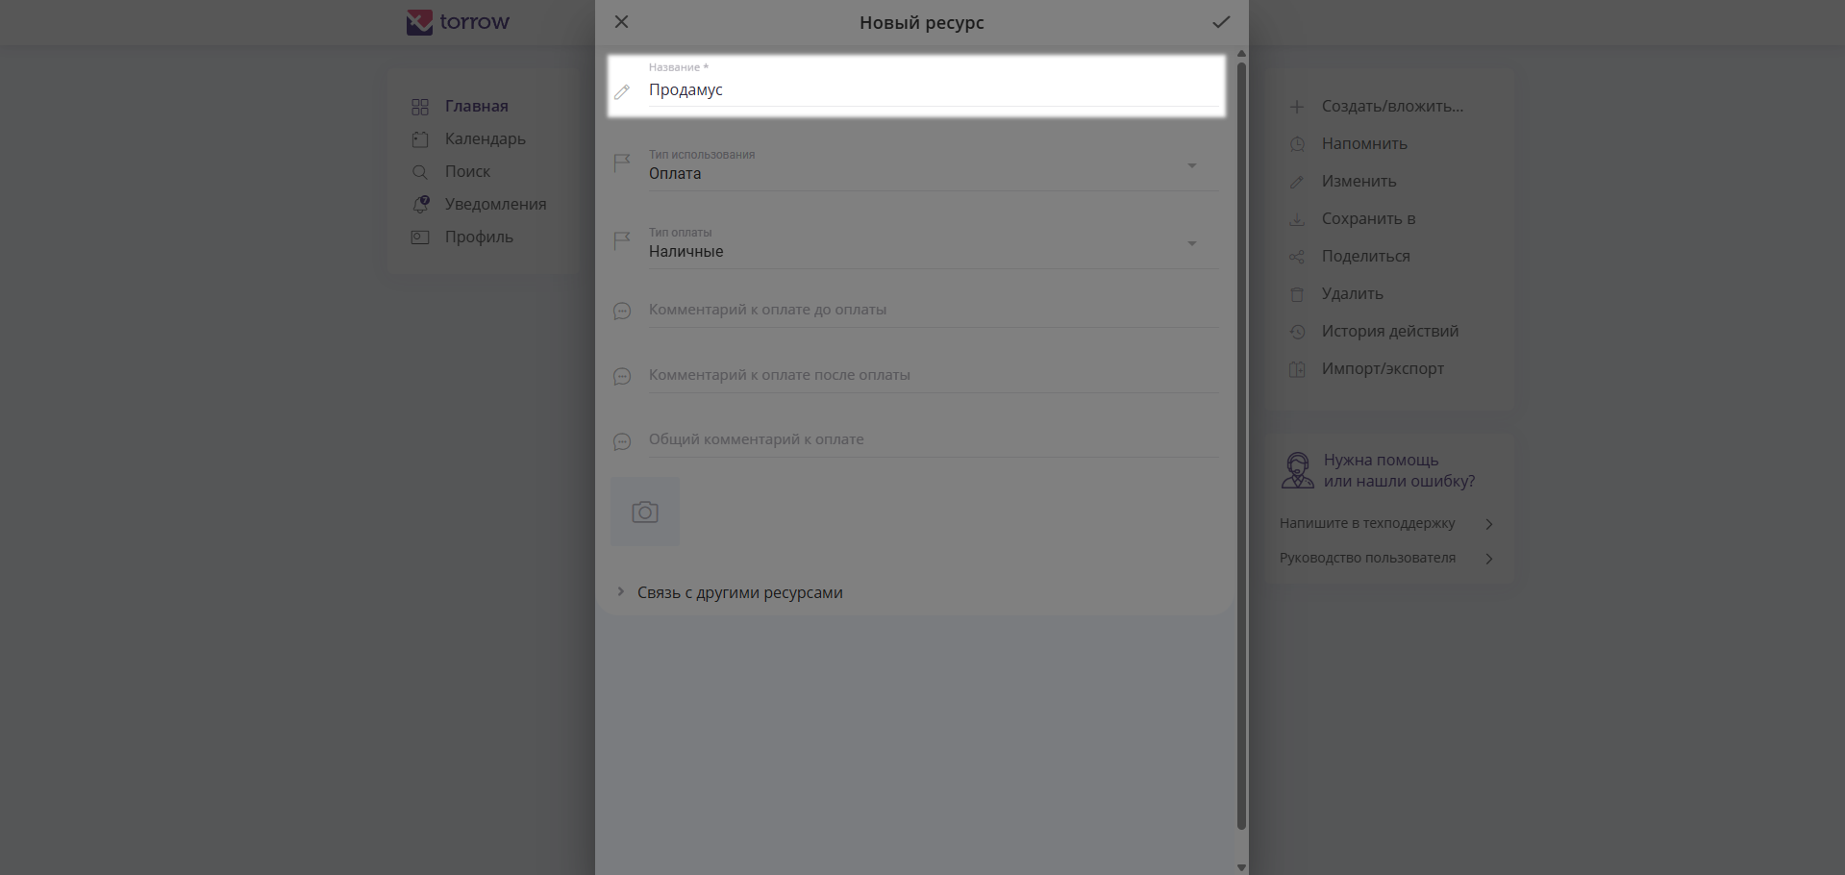
Task: Click the Удалить trash icon
Action: tap(1297, 294)
